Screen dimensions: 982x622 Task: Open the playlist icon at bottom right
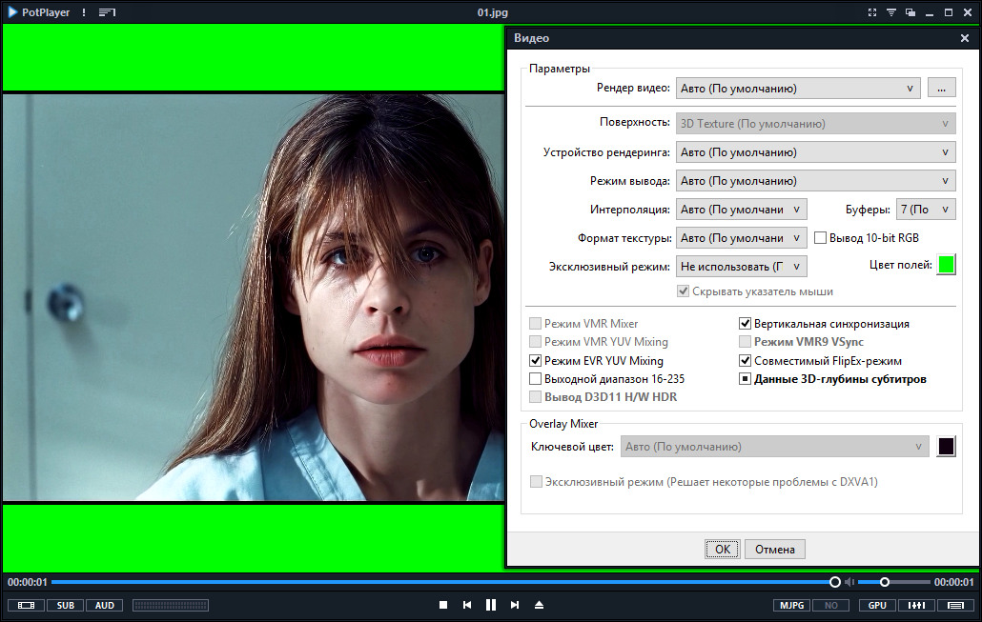[x=954, y=605]
